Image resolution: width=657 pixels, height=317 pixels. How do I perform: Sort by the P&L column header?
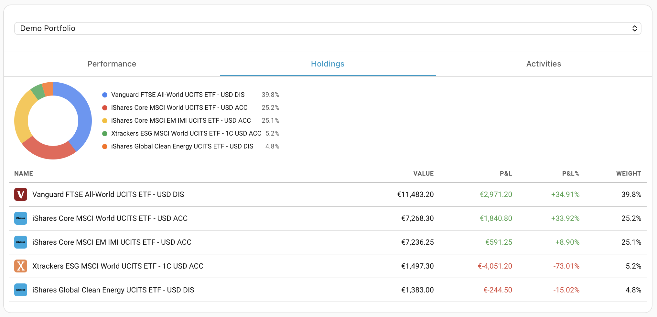click(506, 173)
